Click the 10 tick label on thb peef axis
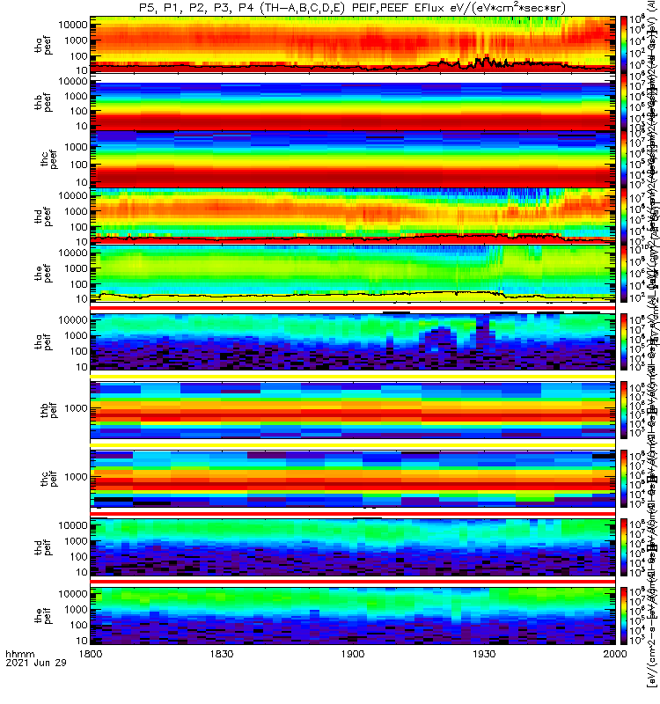The width and height of the screenshot is (660, 704). [81, 126]
